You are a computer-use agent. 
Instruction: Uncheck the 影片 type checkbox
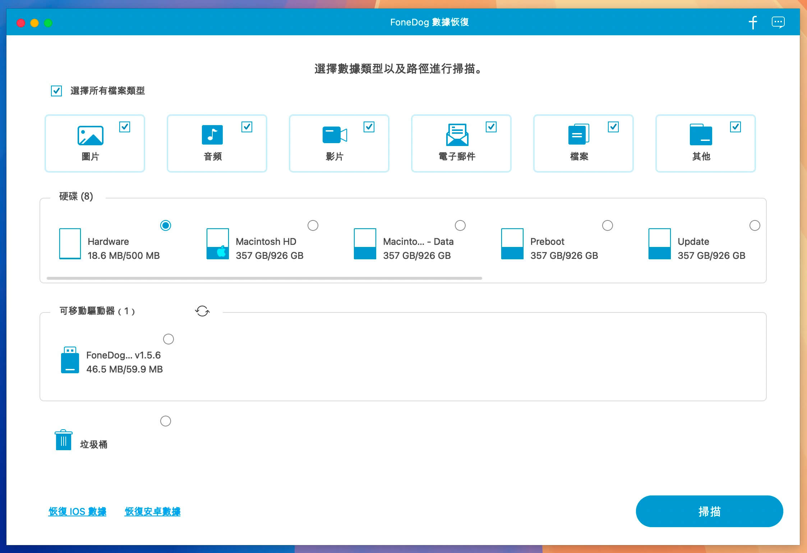369,127
